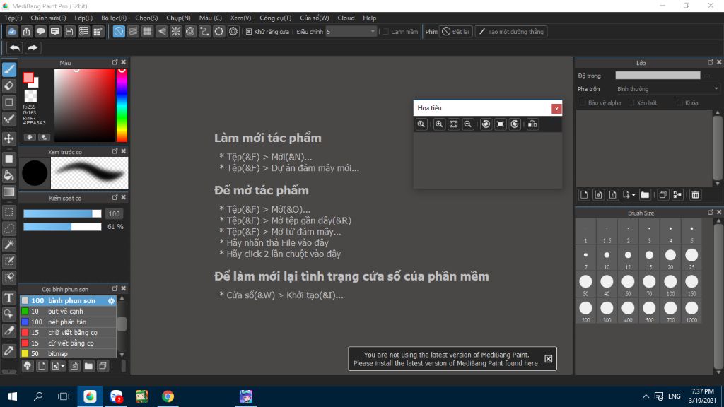The width and height of the screenshot is (724, 407).
Task: Click the Redo arrow
Action: click(33, 48)
